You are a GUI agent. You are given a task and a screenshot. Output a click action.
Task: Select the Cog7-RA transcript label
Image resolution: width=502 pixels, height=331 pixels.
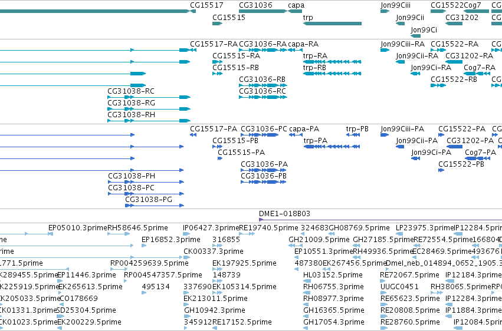click(480, 68)
